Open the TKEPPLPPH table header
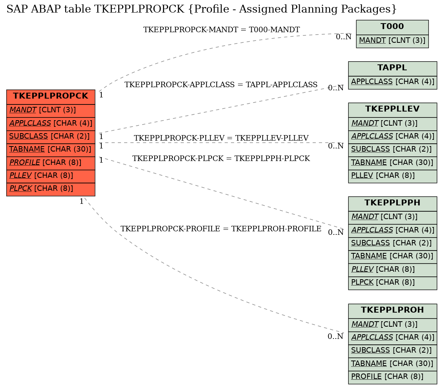443x388 pixels. point(392,204)
